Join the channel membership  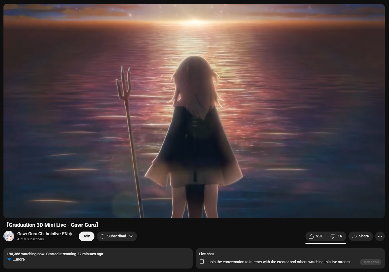tap(86, 236)
